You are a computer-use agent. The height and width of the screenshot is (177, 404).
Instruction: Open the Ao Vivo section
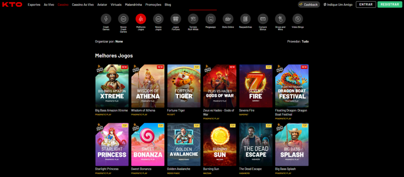click(x=49, y=5)
